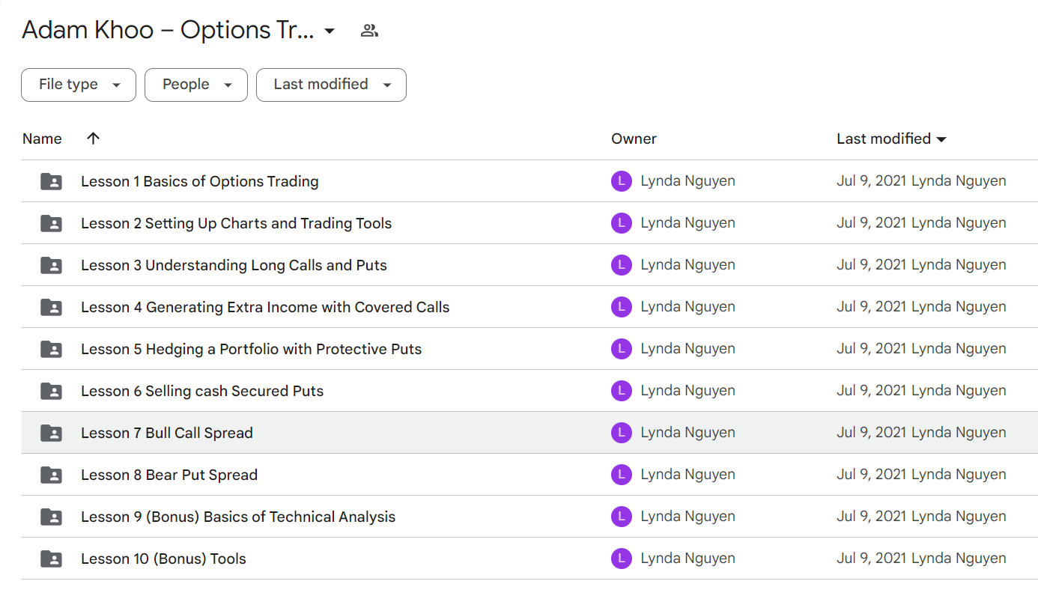Select Lesson 7 Bull Call Spread
This screenshot has height=590, width=1038.
(167, 433)
